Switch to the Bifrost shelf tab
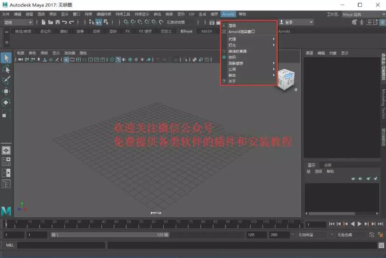This screenshot has height=258, width=386. click(x=186, y=31)
